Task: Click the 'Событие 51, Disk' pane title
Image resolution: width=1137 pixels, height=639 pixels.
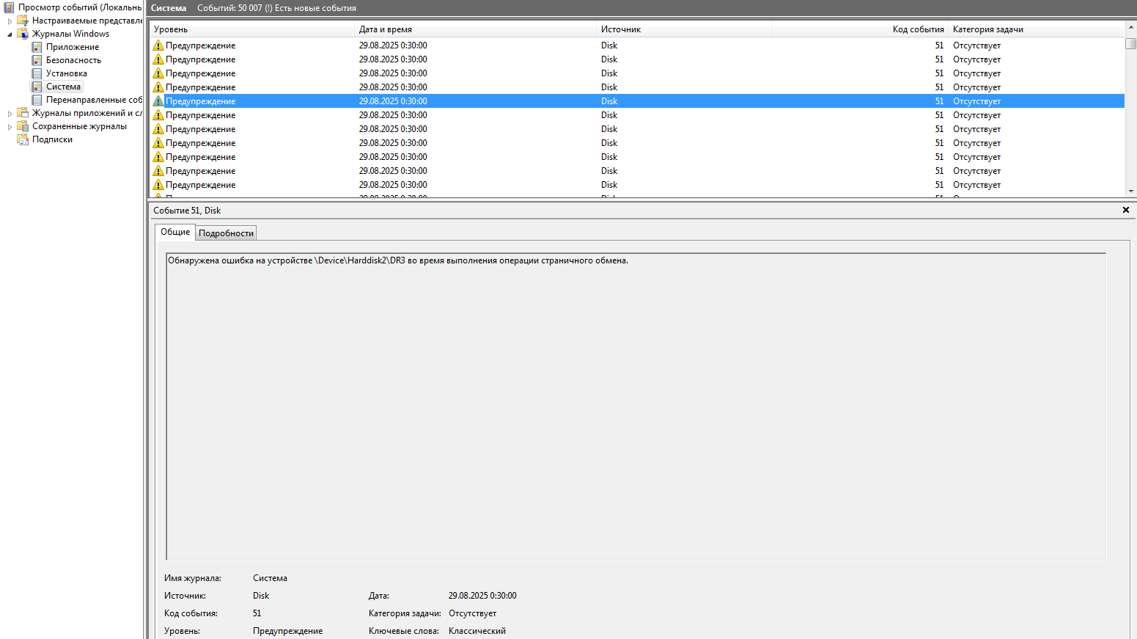Action: pos(187,211)
